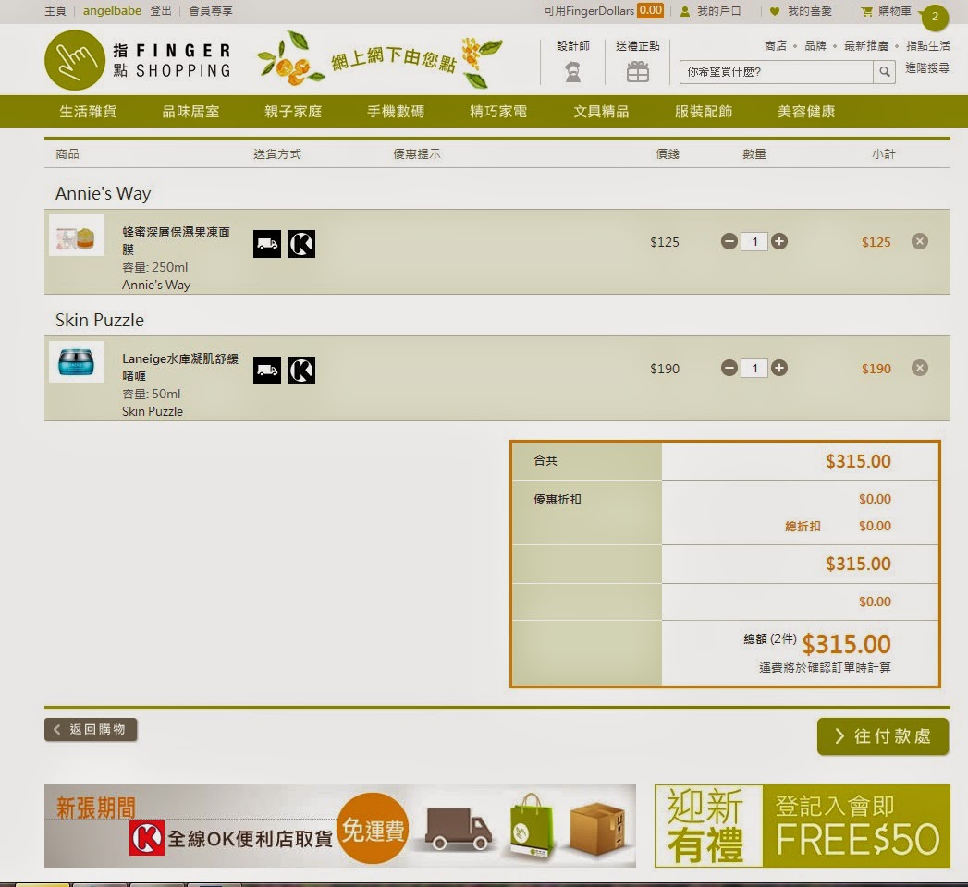Click the 登出 logout link

click(x=161, y=10)
